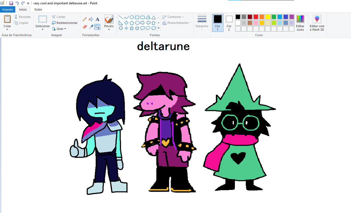Pick the pink color swatch
This screenshot has height=213, width=351.
pyautogui.click(x=256, y=23)
